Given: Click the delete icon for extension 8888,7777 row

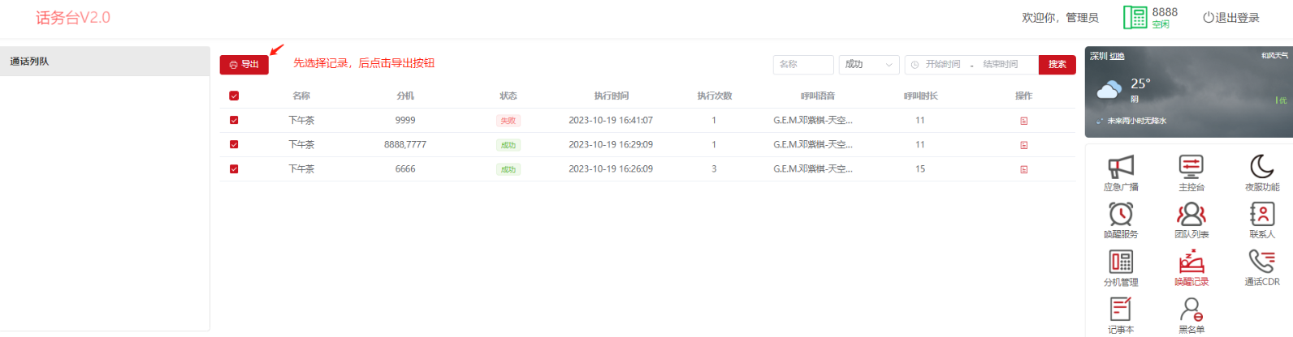Looking at the screenshot, I should pos(1023,145).
